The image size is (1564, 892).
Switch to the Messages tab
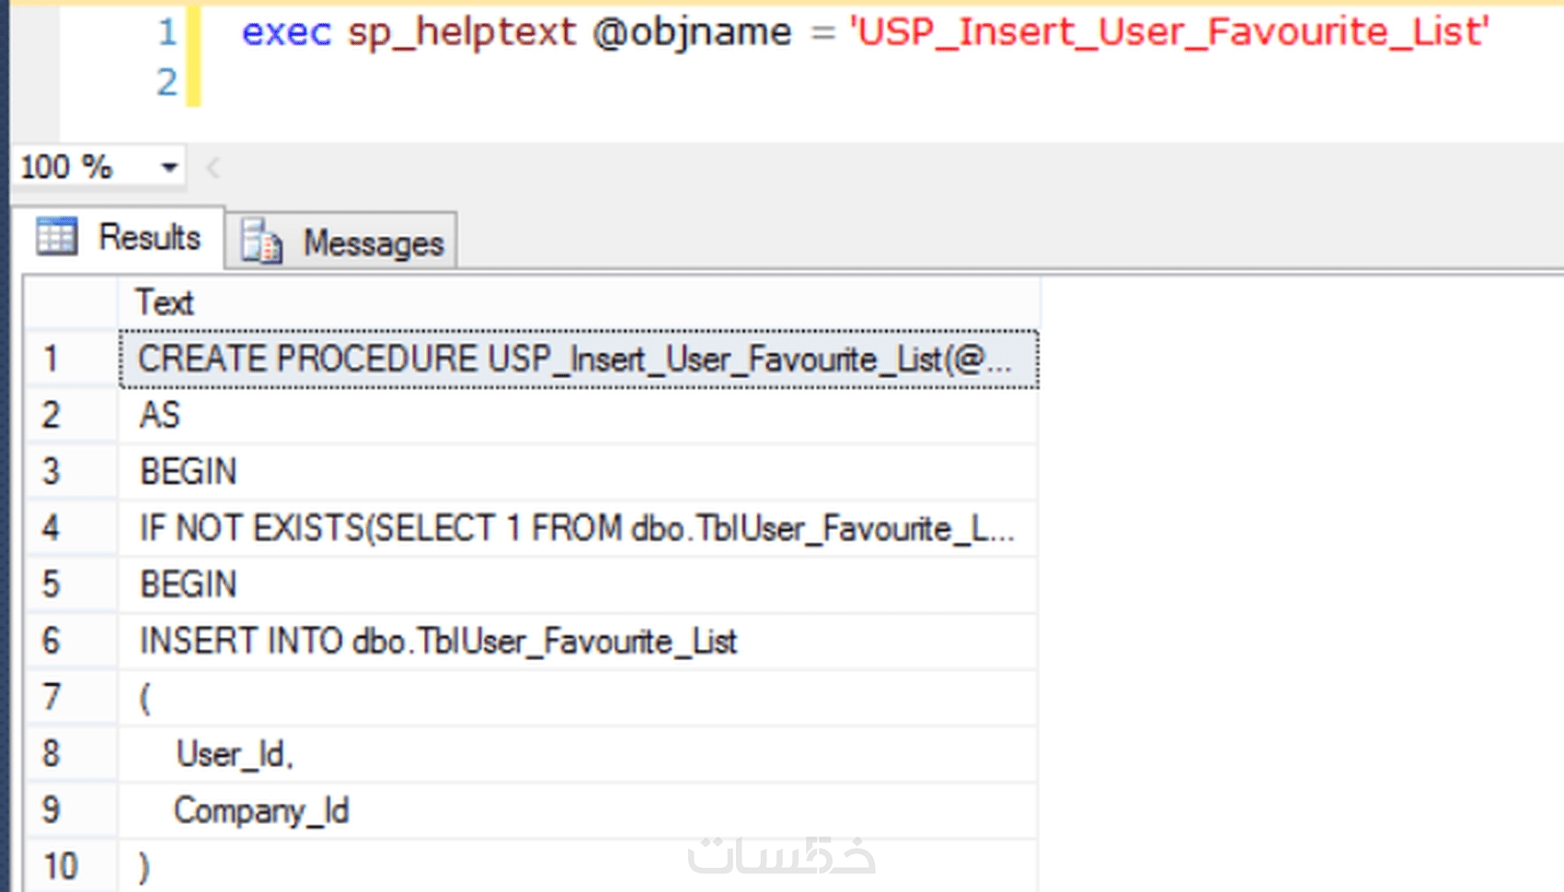pos(373,243)
